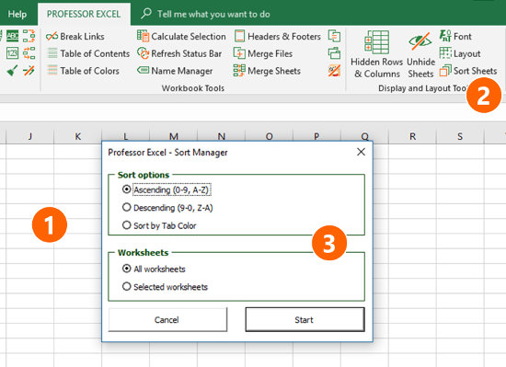
Task: Close the Sort Manager dialog
Action: 362,152
